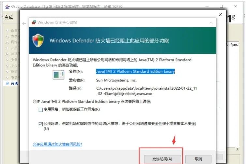Click the Cancel button
The image size is (246, 164).
coord(198,159)
